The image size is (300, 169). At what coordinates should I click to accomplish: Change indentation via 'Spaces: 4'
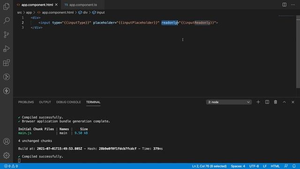coord(238,166)
